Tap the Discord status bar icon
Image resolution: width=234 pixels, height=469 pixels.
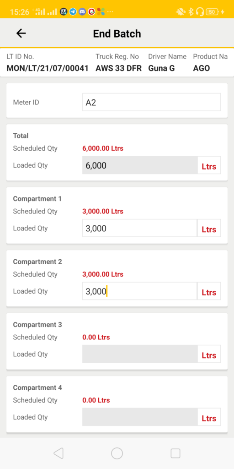(82, 11)
